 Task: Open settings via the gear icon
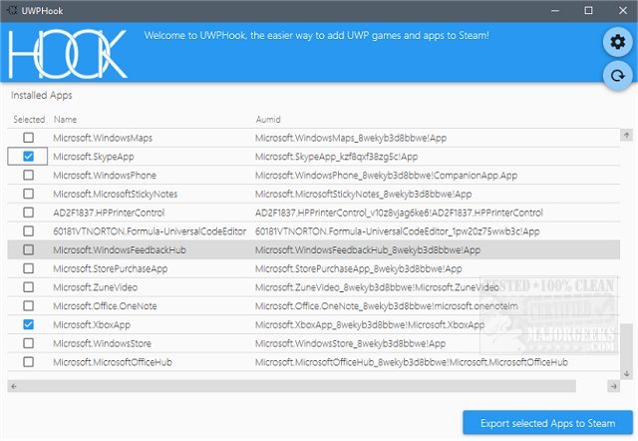(x=617, y=42)
